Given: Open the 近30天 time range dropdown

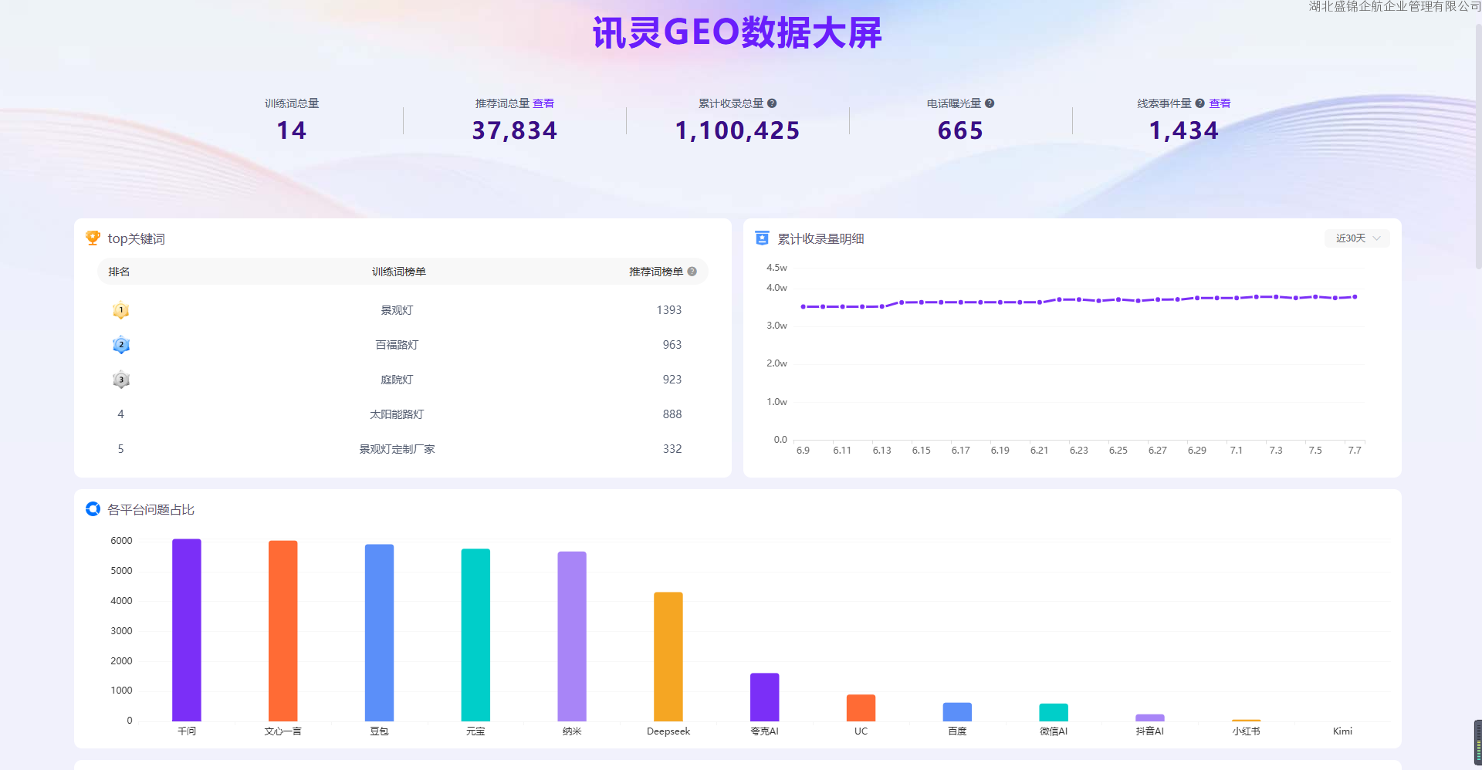Looking at the screenshot, I should point(1357,238).
